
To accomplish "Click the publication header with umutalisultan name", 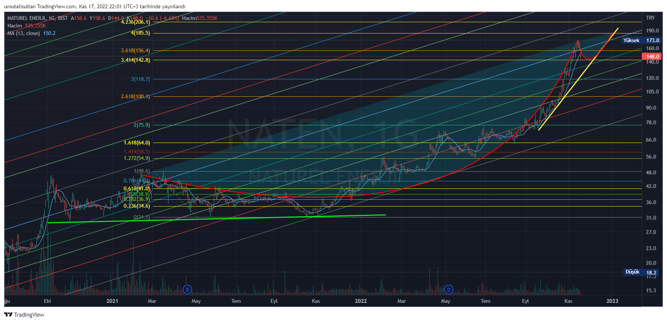I will click(x=95, y=6).
